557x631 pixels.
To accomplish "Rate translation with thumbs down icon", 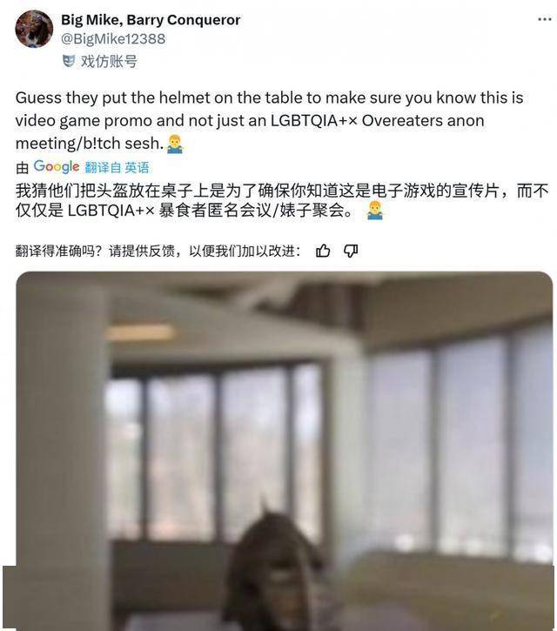I will click(x=351, y=251).
